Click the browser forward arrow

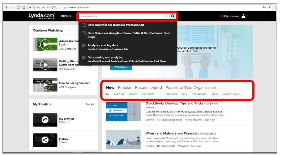[x=12, y=7]
